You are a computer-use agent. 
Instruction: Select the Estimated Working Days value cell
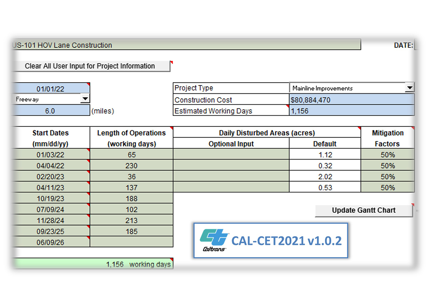352,110
